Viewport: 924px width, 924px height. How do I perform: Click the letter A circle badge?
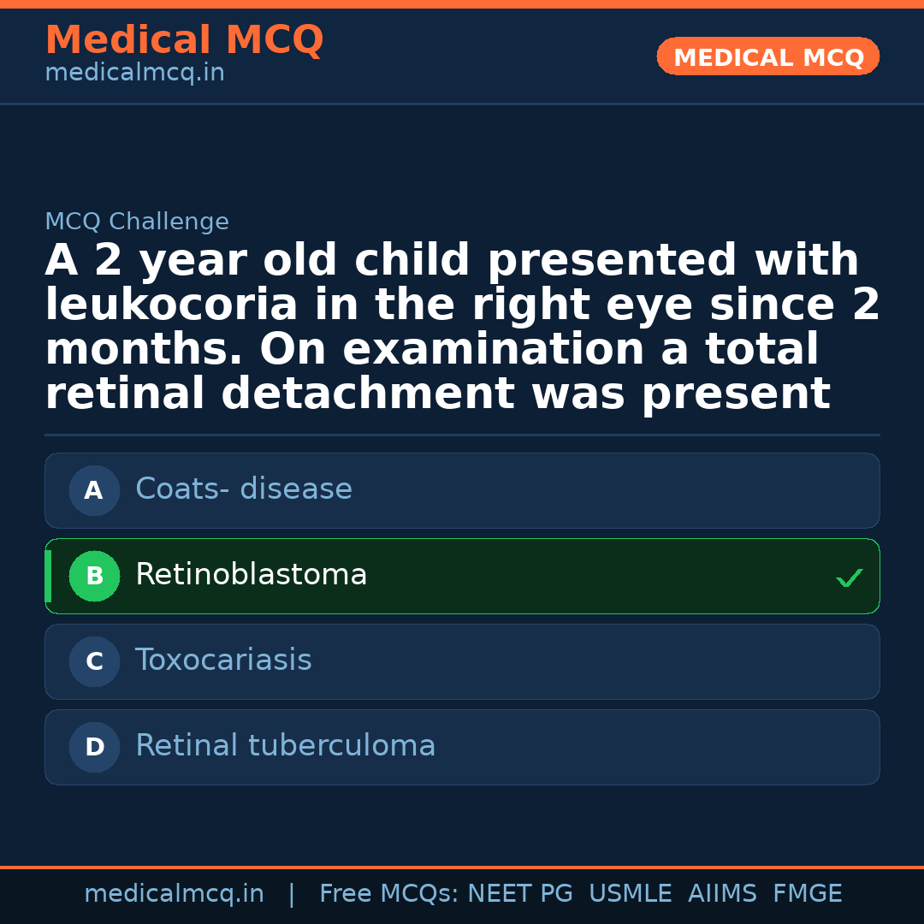94,491
